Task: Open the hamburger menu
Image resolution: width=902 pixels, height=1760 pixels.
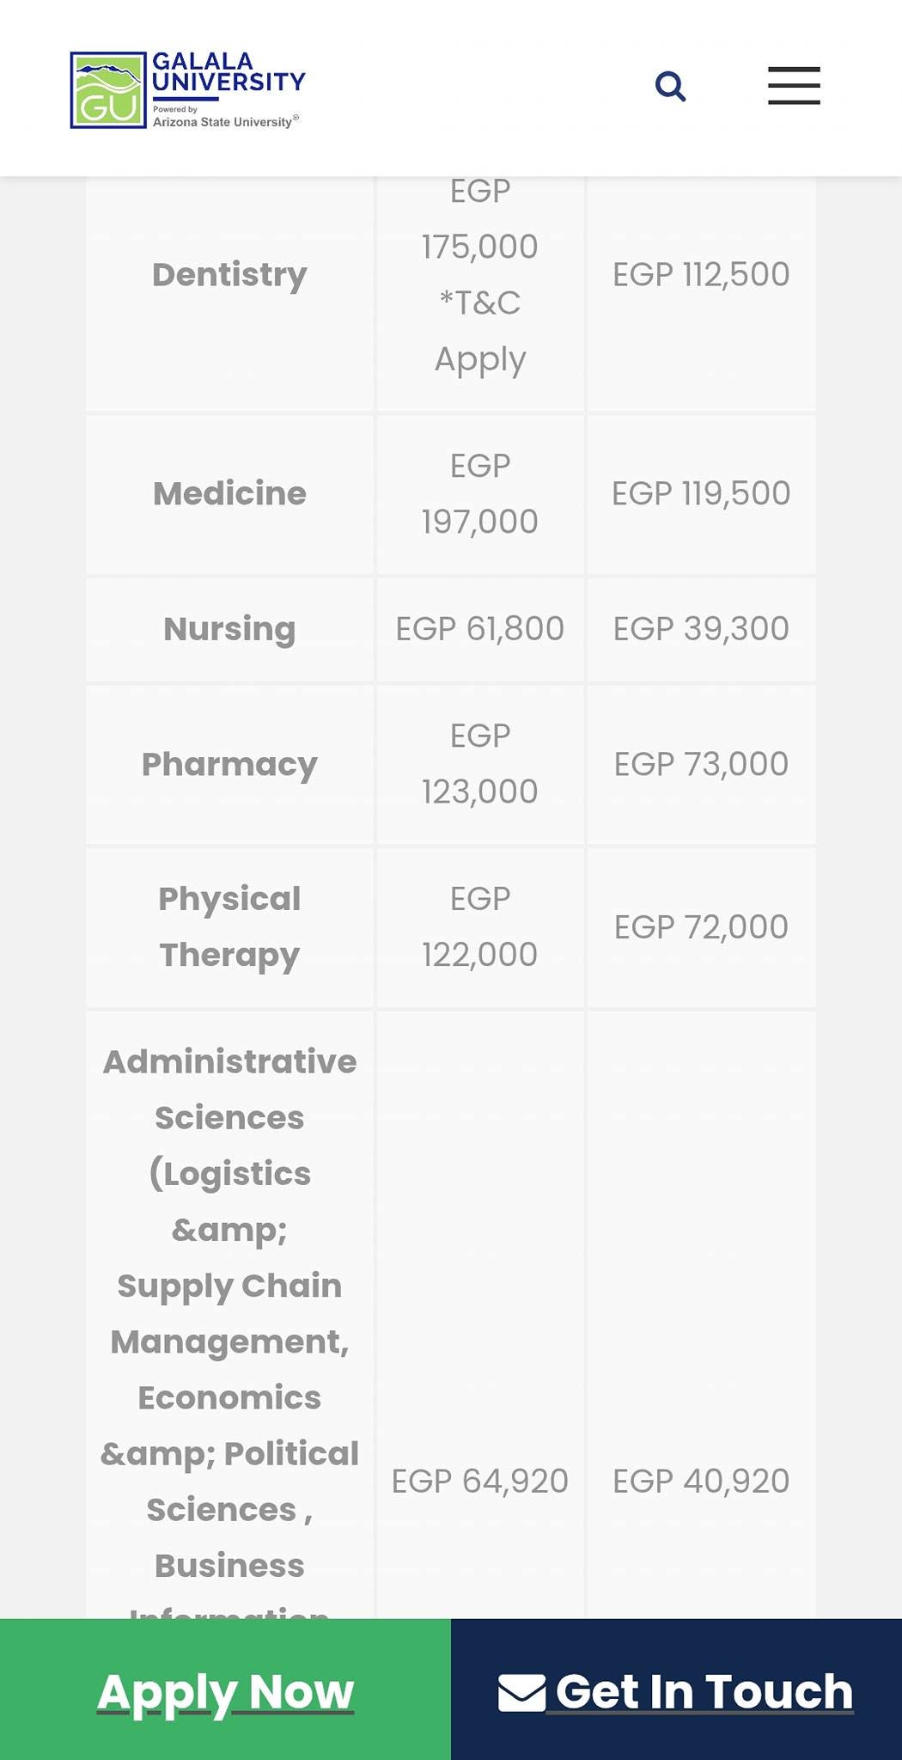Action: 794,86
